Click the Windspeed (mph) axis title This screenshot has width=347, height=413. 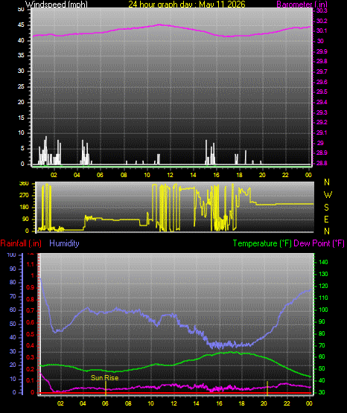click(x=56, y=4)
